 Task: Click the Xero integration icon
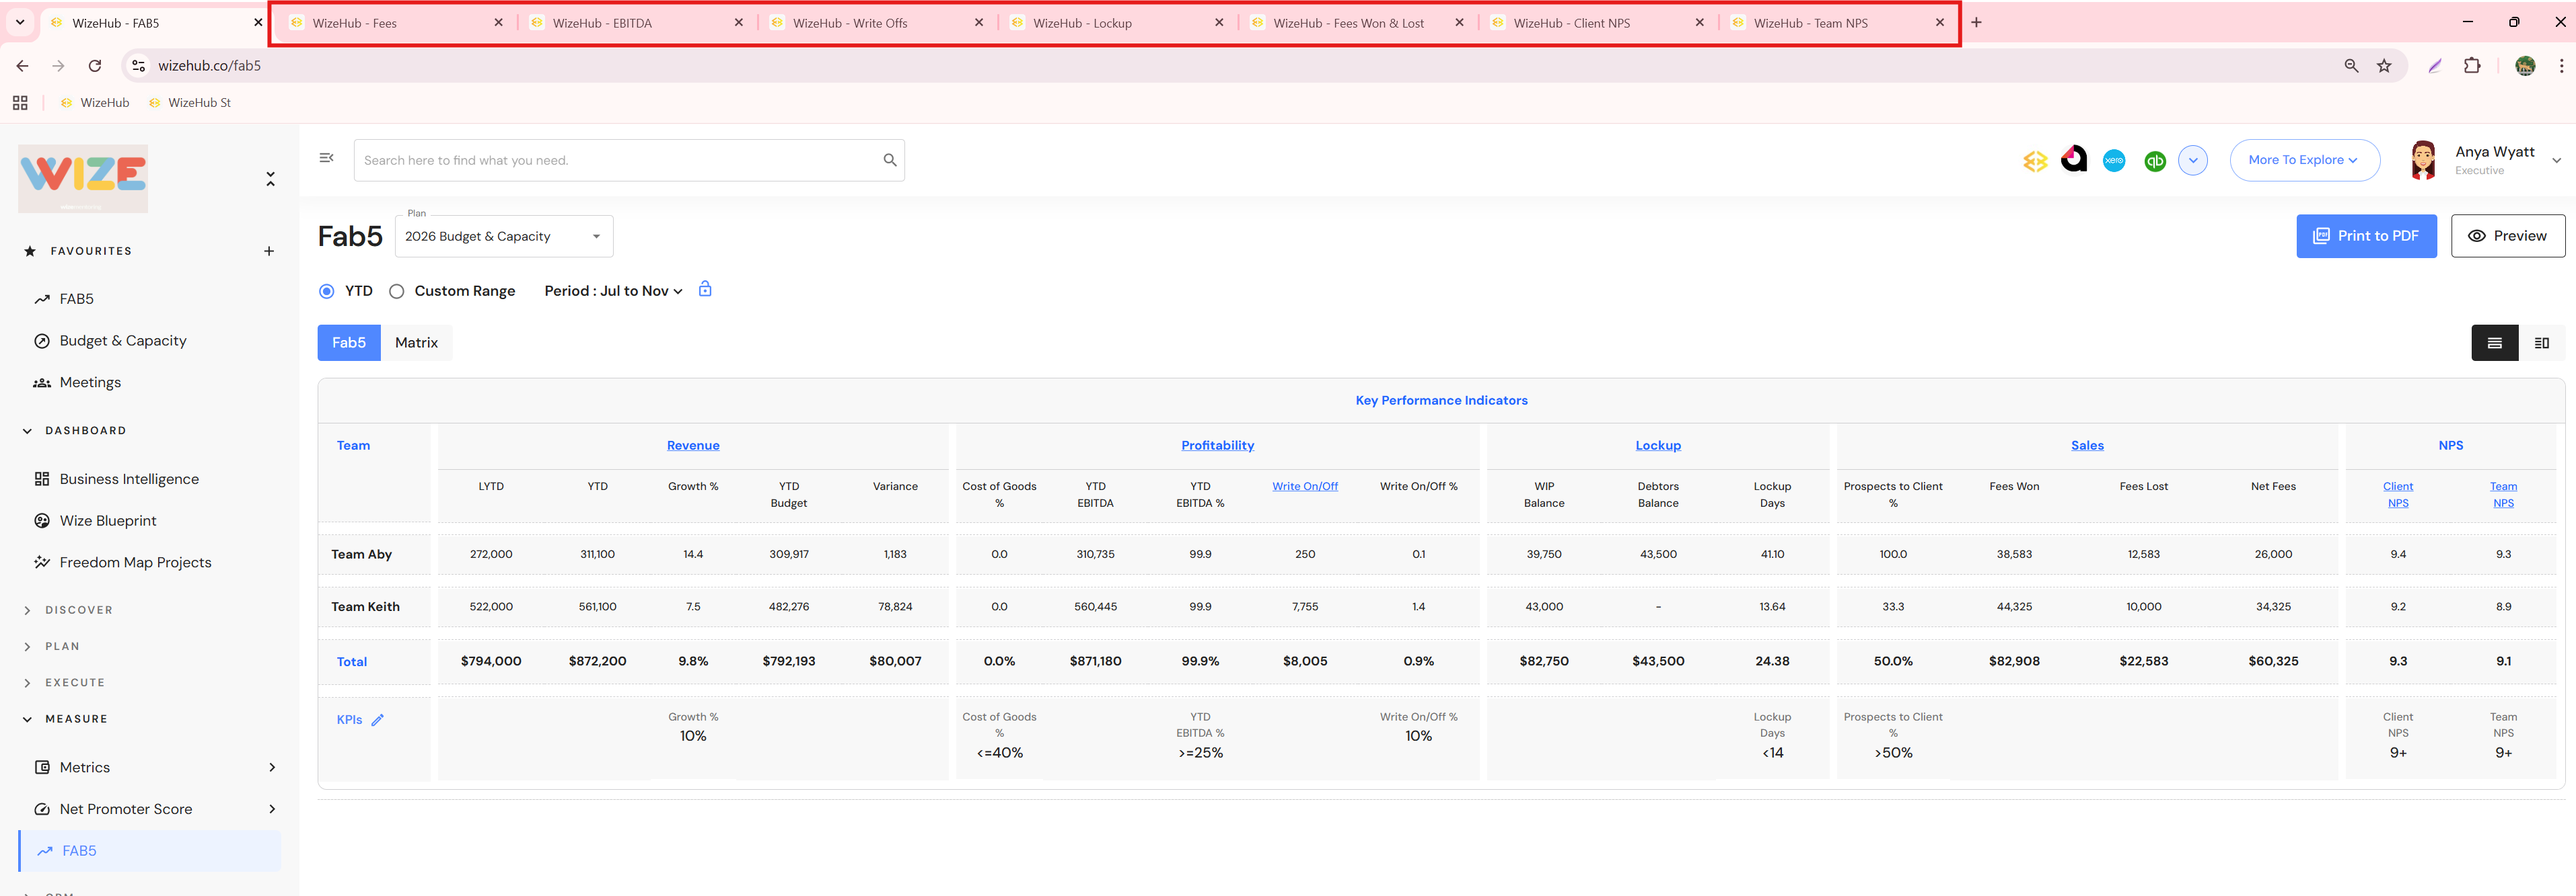[2113, 161]
